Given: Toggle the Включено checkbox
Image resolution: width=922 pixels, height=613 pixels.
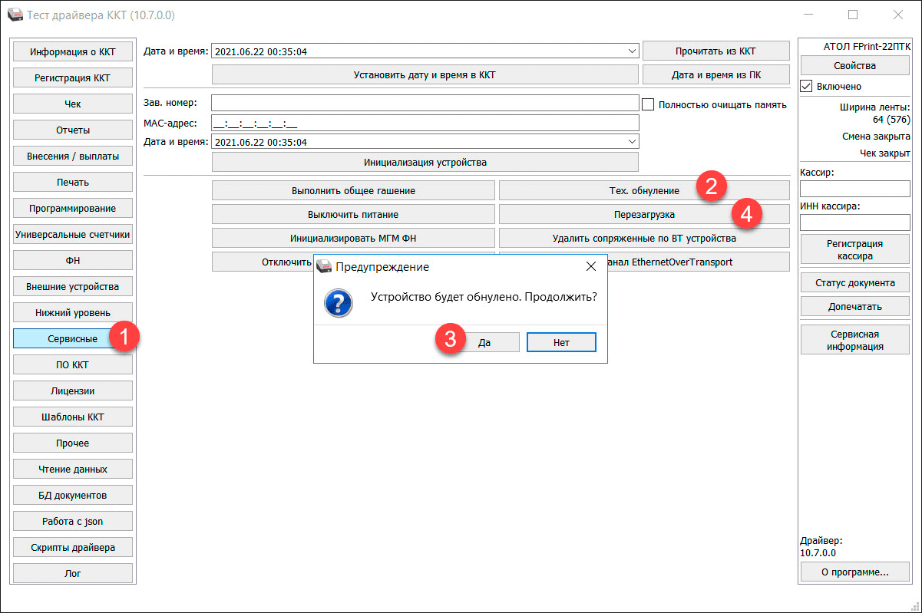Looking at the screenshot, I should pyautogui.click(x=806, y=86).
